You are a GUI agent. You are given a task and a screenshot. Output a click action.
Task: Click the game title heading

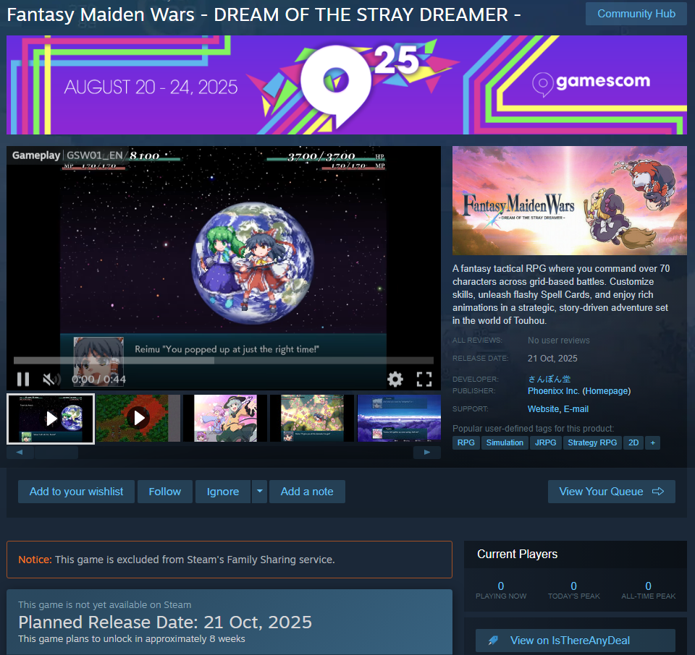264,14
